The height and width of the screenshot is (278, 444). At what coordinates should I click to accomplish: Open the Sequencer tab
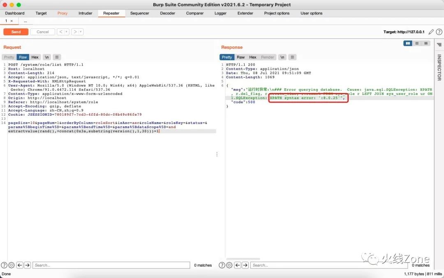coord(140,13)
